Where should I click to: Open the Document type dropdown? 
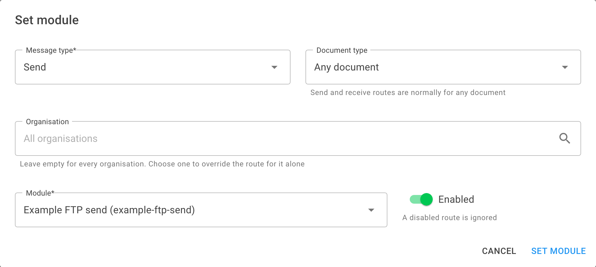coord(443,67)
